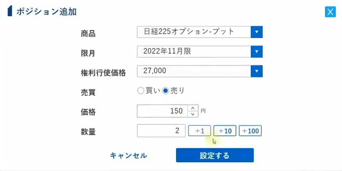Click the blue marker icon beside the title

pyautogui.click(x=10, y=12)
